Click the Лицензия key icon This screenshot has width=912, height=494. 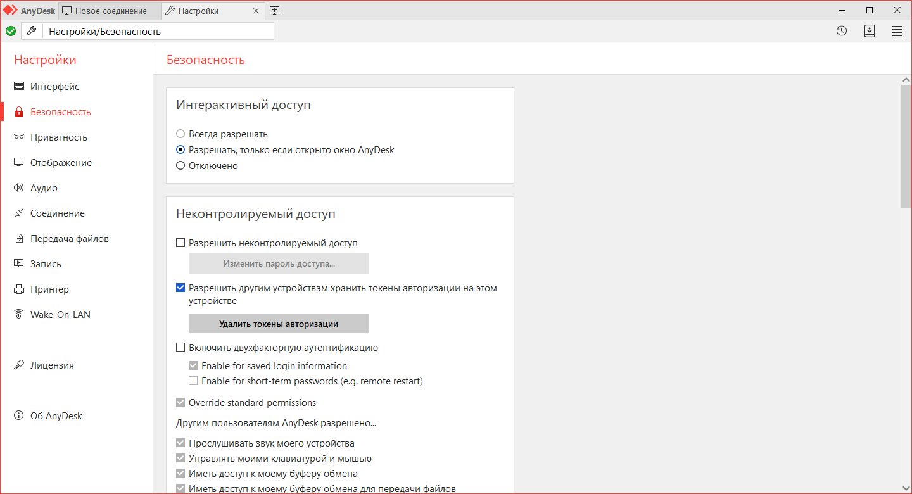click(x=19, y=365)
